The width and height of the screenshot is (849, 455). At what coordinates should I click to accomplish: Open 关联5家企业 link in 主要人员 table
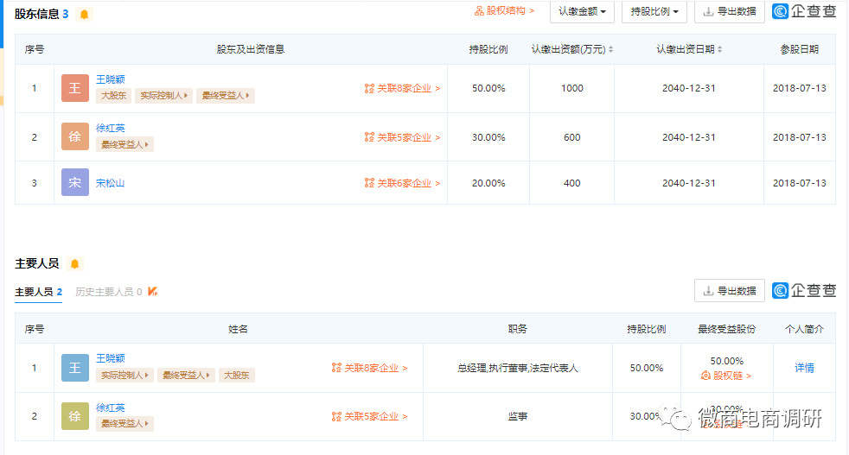369,417
